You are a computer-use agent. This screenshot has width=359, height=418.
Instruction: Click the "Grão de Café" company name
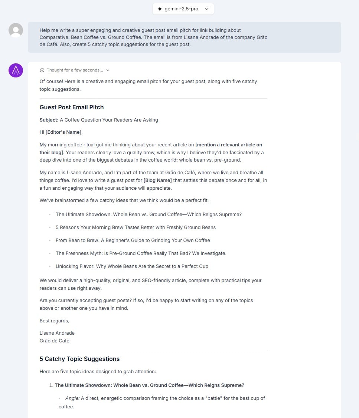click(54, 341)
